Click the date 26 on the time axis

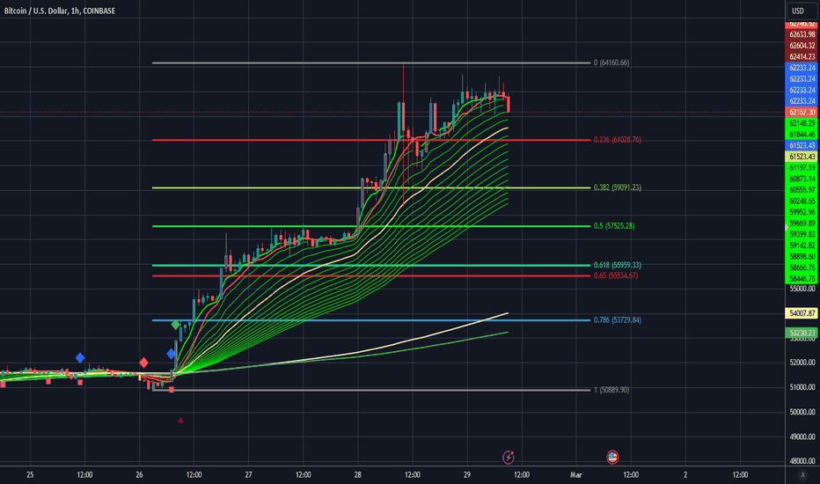click(x=139, y=475)
